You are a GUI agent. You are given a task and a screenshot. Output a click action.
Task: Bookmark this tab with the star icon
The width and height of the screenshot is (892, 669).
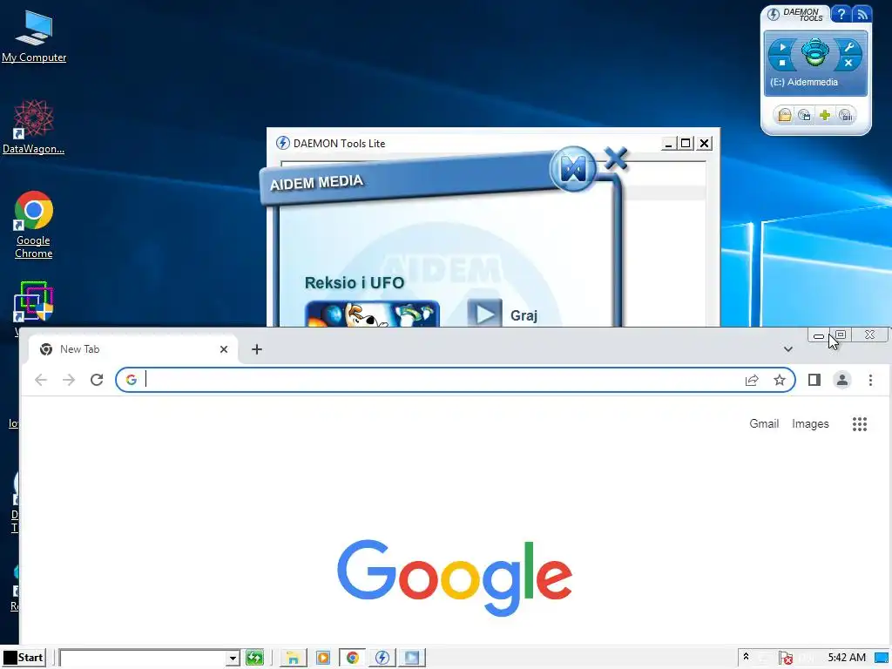[780, 380]
